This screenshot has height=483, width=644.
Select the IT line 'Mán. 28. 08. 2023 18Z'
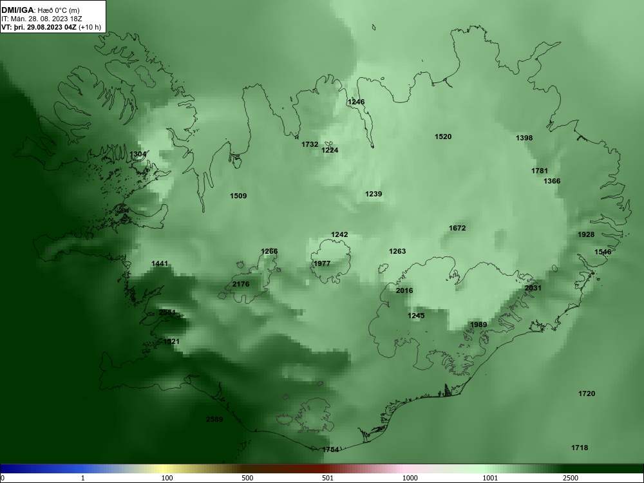[x=46, y=19]
